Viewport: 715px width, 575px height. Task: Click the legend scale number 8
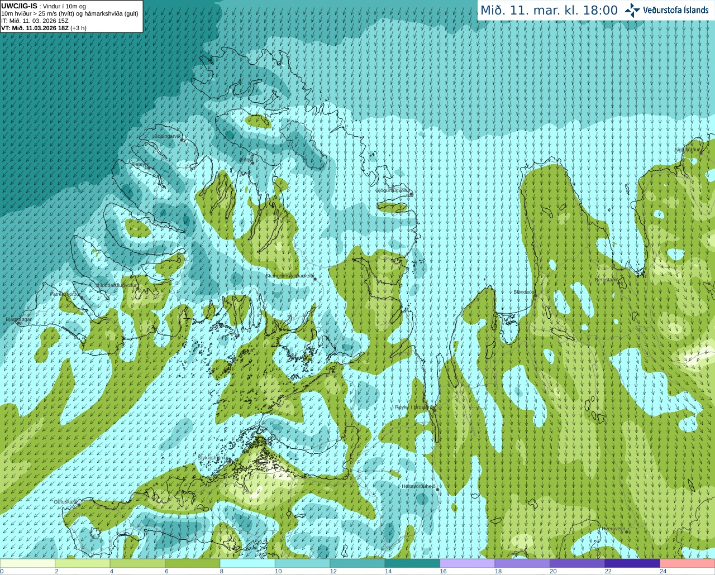pos(222,571)
